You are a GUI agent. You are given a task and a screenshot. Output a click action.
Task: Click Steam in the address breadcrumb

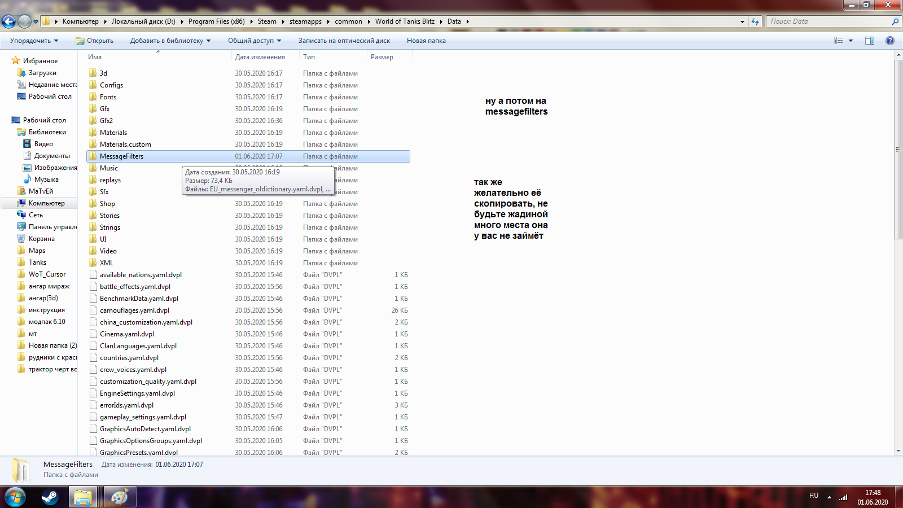[x=267, y=21]
